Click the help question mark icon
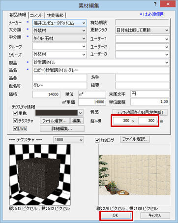The height and width of the screenshot is (223, 178). click(x=155, y=4)
